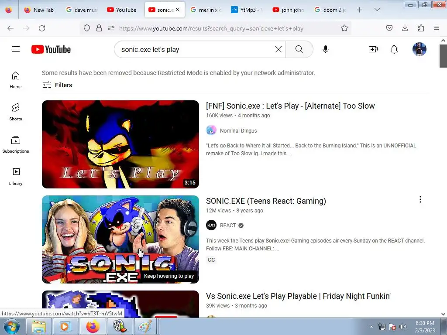Viewport: 447px width, 335px height.
Task: Open Windows Explorer from taskbar
Action: point(39,326)
